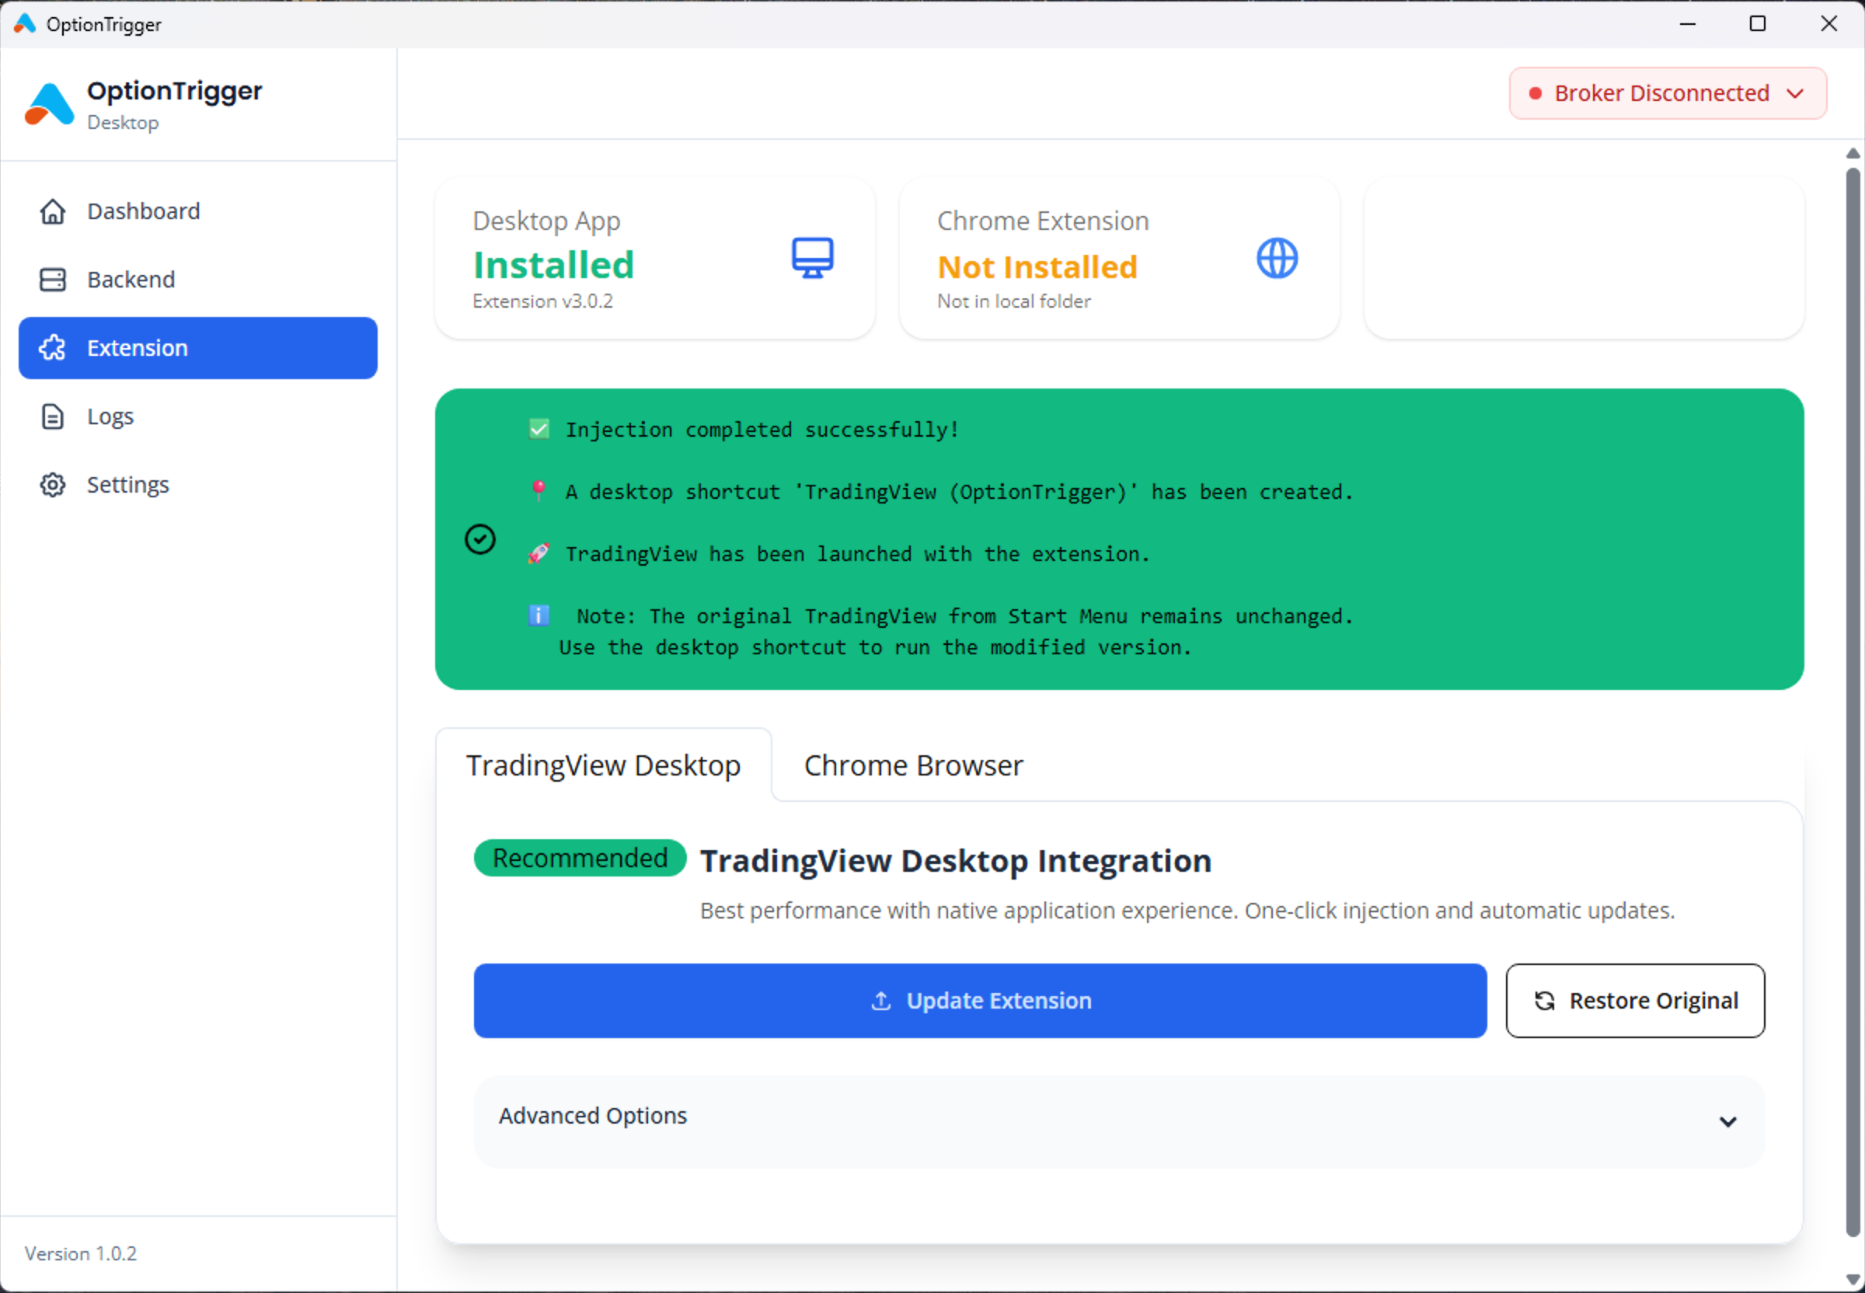
Task: Click the 'Extension v3.0.2' text
Action: point(543,301)
